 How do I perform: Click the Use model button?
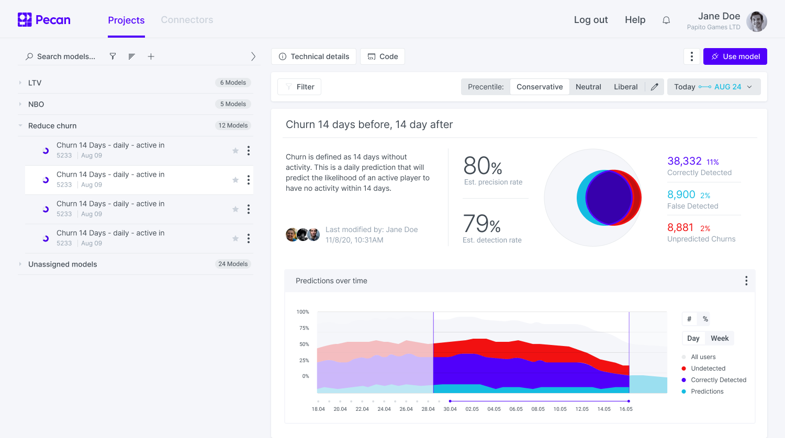click(735, 56)
